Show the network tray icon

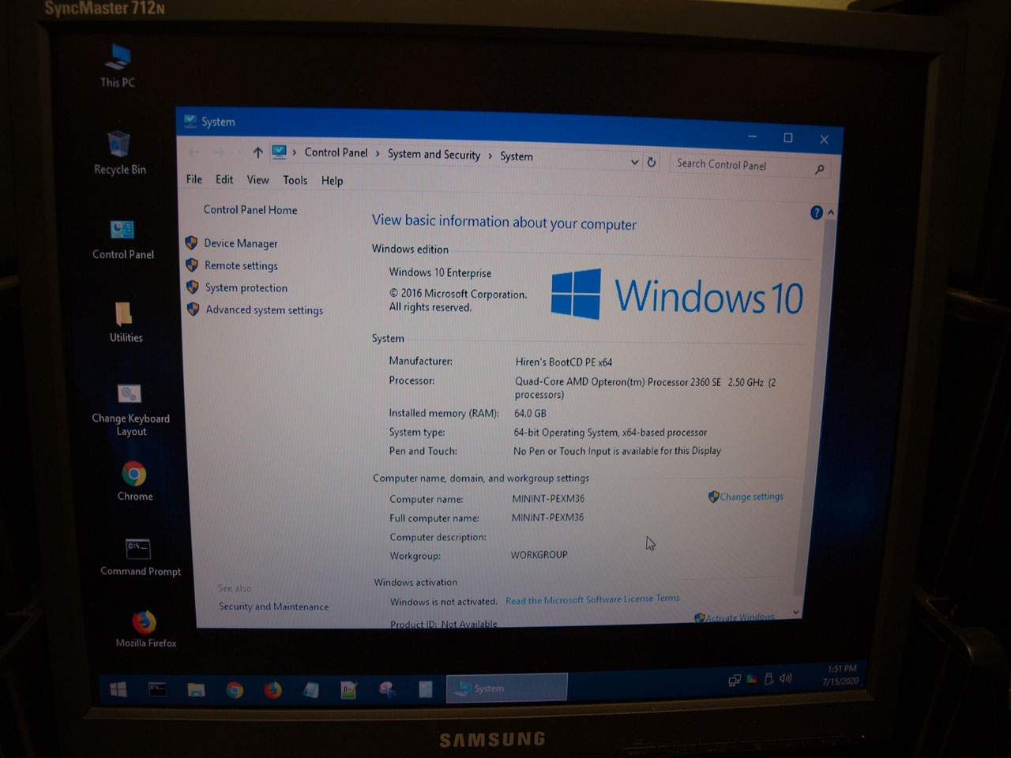pyautogui.click(x=735, y=680)
